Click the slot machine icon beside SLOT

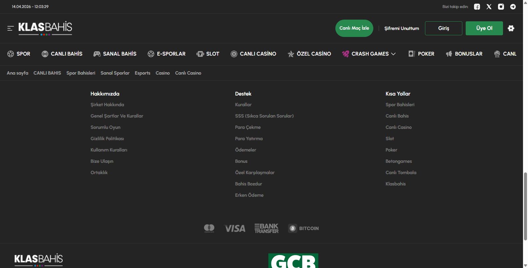coord(200,54)
